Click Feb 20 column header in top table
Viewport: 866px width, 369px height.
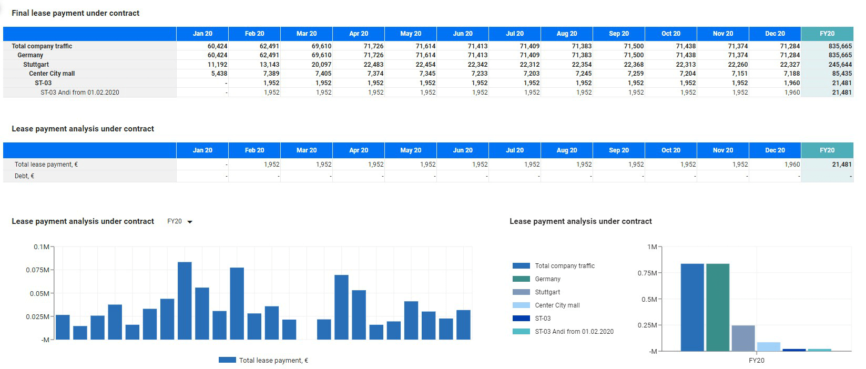click(254, 34)
